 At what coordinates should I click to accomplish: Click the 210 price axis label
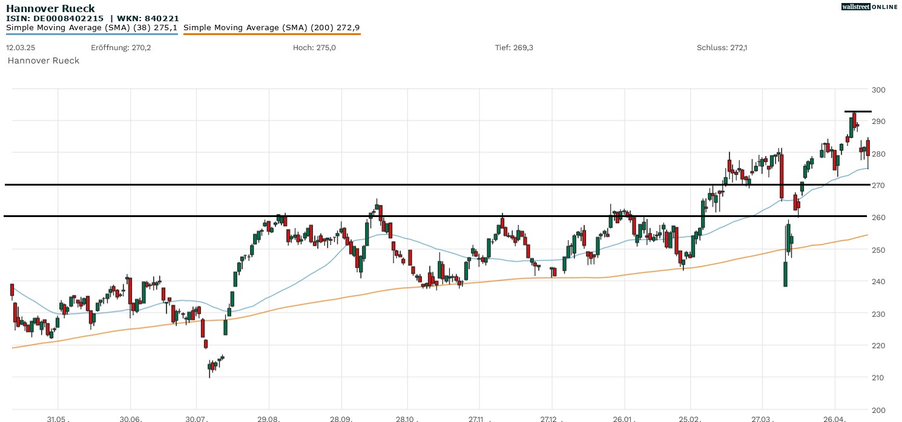pos(878,378)
